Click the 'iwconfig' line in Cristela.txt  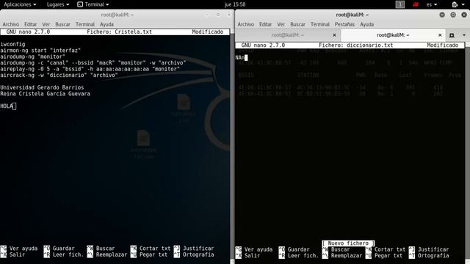click(x=12, y=44)
